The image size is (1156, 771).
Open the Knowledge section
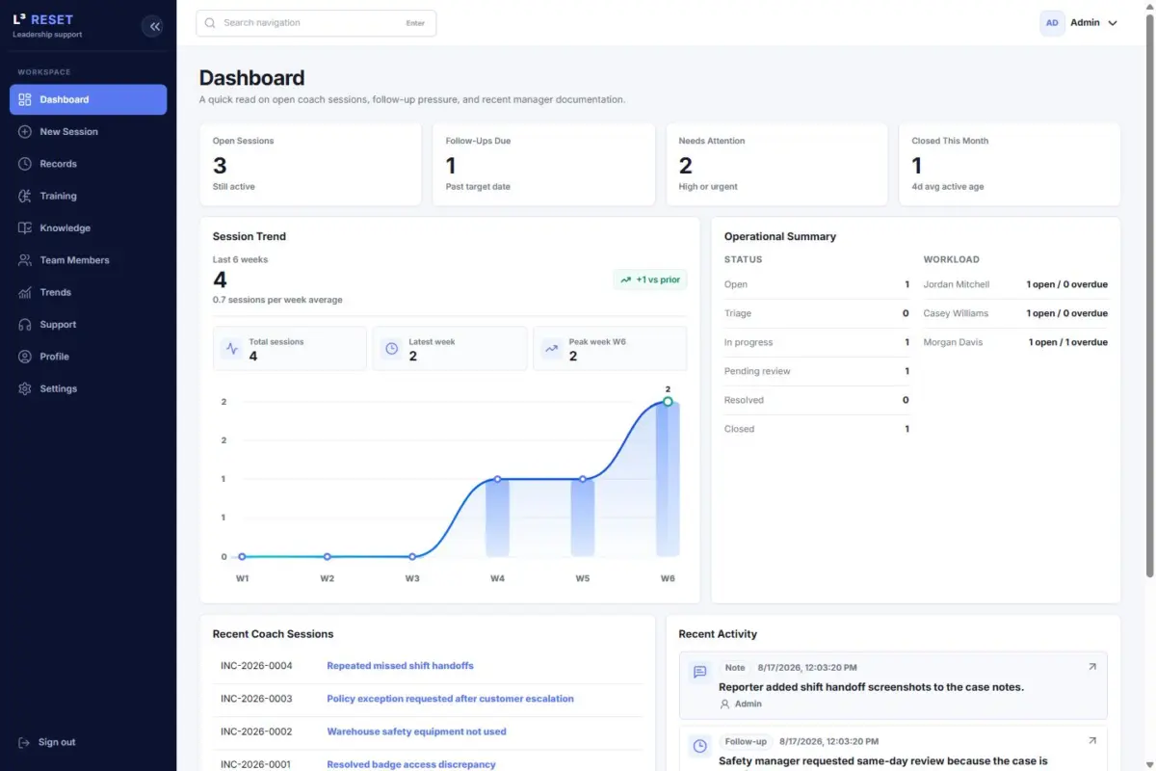[x=89, y=228]
